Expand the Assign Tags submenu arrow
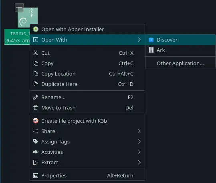Viewport: 216px width, 183px height. click(139, 141)
